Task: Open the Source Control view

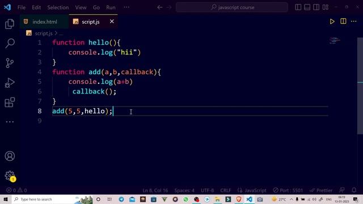Action: coord(10,63)
